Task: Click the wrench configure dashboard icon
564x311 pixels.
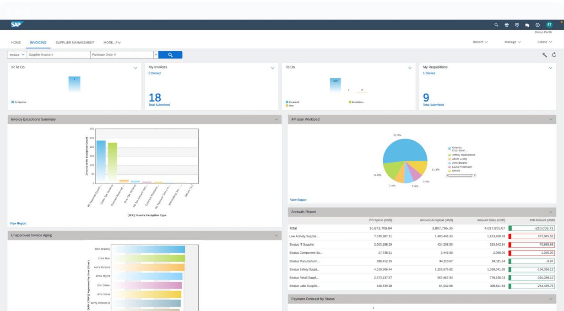Action: 545,55
